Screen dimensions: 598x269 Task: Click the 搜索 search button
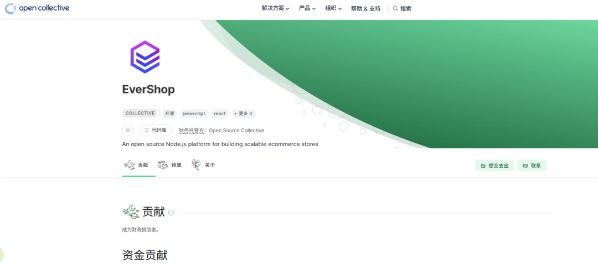pos(403,8)
